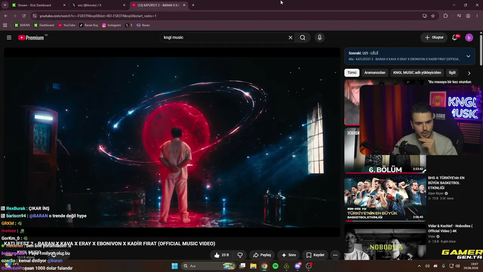
Task: Open Alper Biçen channel link
Action: [x=435, y=193]
